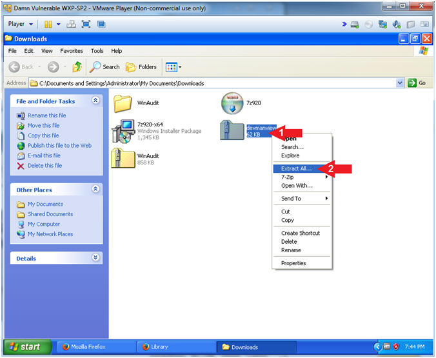Open the Player menu dropdown

point(21,24)
